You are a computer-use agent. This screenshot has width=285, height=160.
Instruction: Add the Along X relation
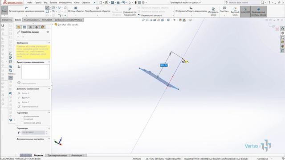pos(24,93)
